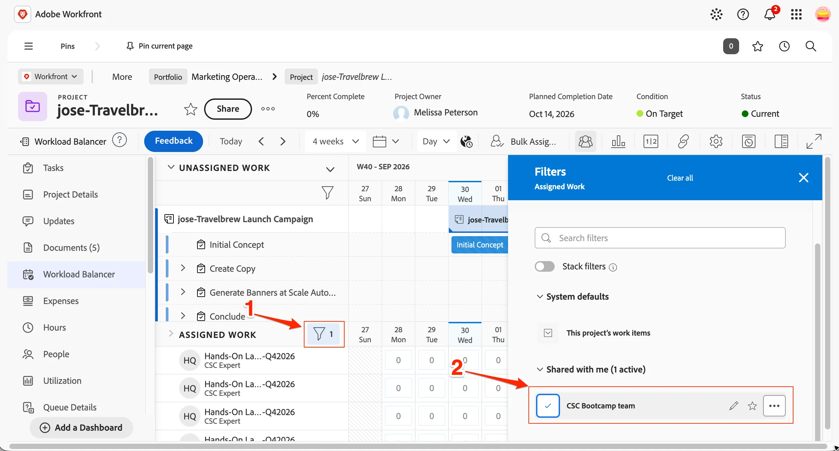This screenshot has width=839, height=451.
Task: Click the link icon in toolbar
Action: [x=683, y=141]
